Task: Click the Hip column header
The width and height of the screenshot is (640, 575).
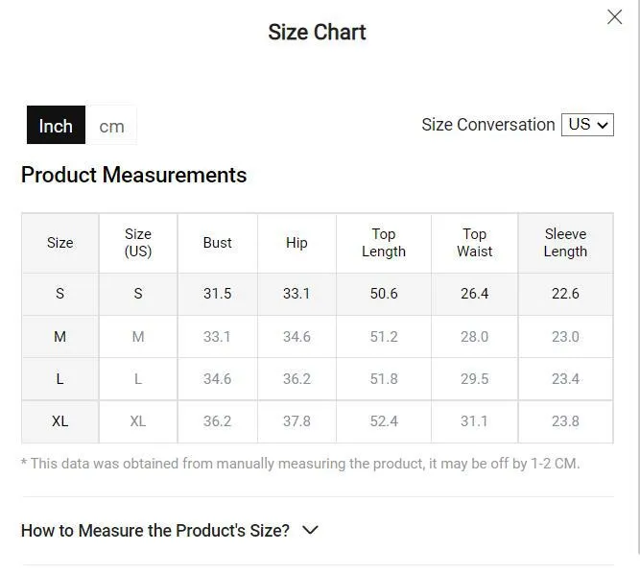Action: point(296,243)
